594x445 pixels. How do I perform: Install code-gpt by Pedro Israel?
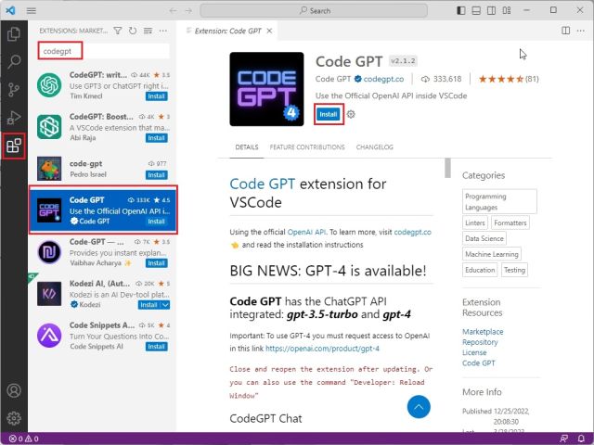(x=157, y=175)
